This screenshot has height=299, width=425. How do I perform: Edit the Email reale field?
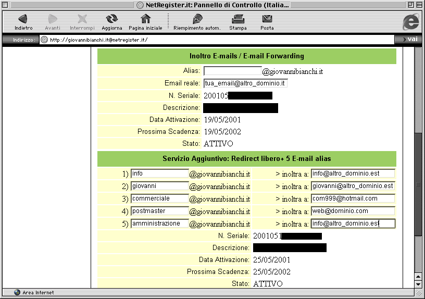tap(245, 83)
